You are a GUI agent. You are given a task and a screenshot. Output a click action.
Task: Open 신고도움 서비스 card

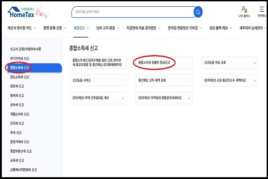[98, 80]
